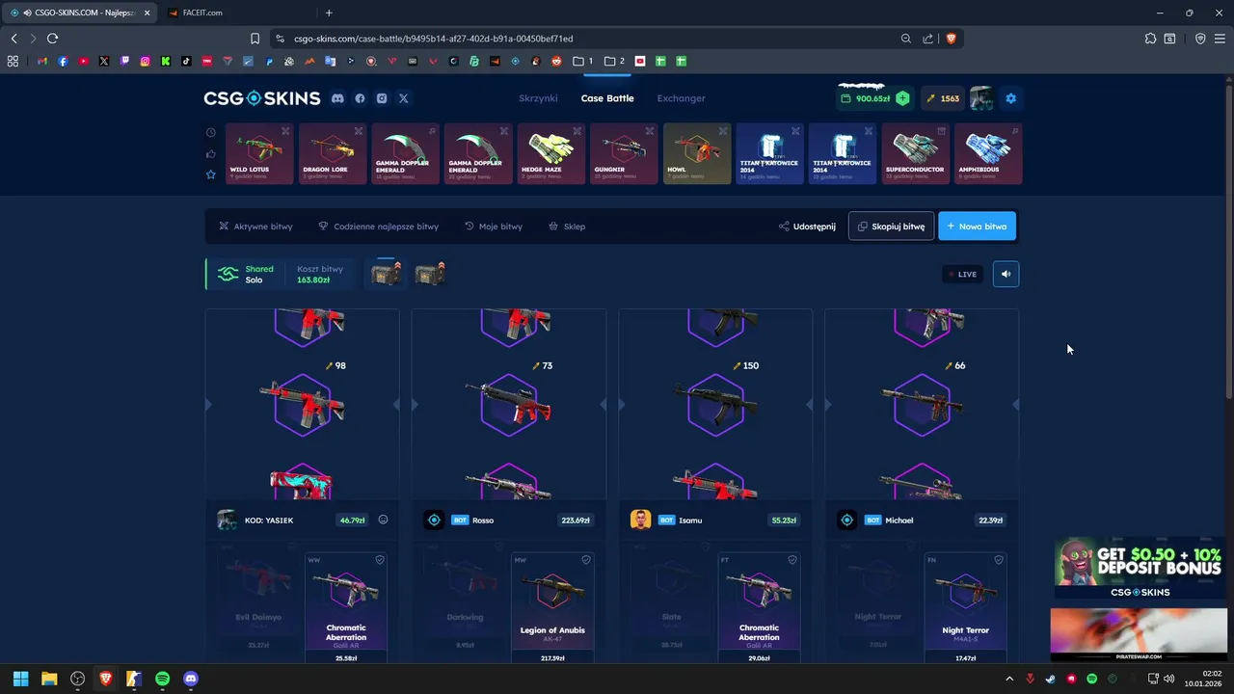Open the user avatar in the header

click(981, 98)
